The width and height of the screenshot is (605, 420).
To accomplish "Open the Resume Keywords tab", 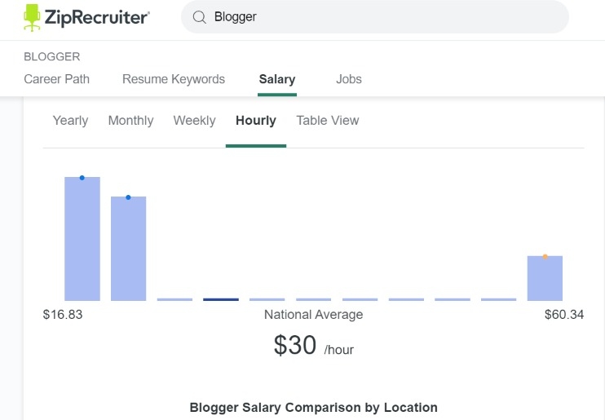I will click(174, 79).
